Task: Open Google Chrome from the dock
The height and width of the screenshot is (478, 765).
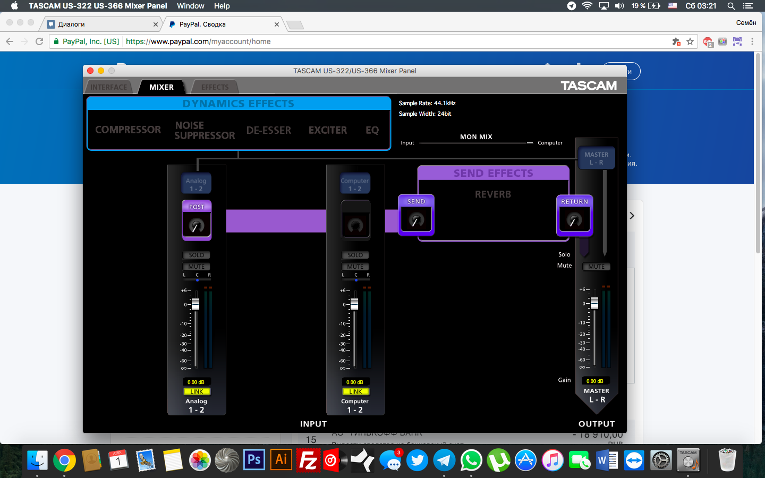Action: (64, 460)
